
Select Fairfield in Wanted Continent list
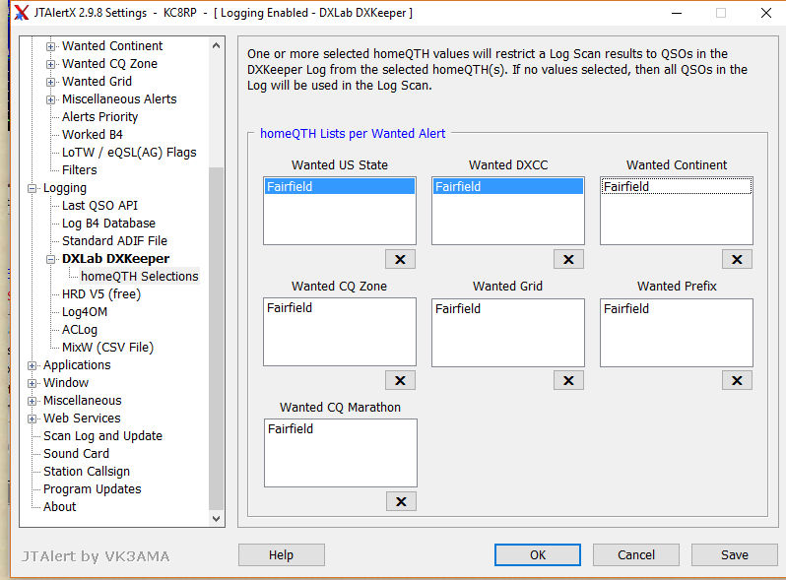click(677, 186)
